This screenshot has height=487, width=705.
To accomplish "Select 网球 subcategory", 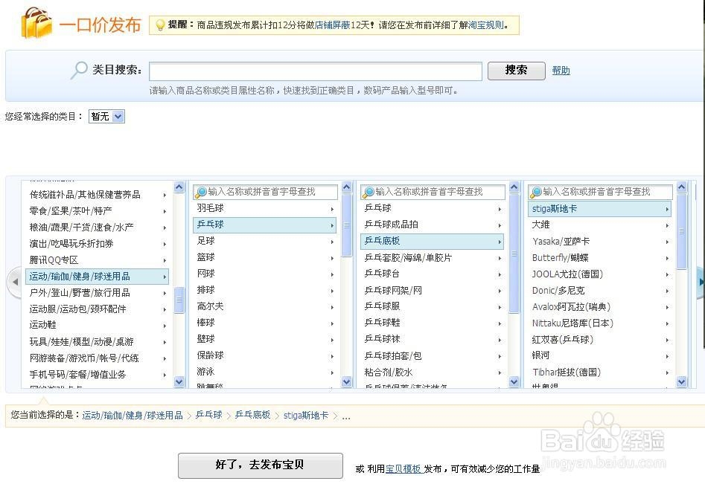I will click(265, 274).
